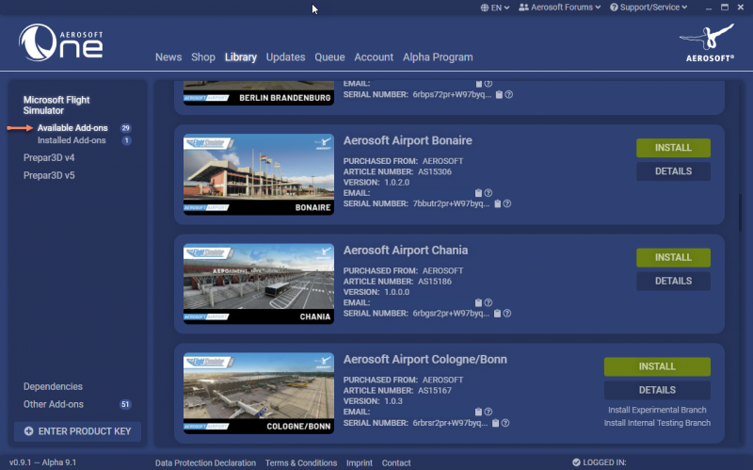Open the Shop tab
The width and height of the screenshot is (753, 470).
203,57
